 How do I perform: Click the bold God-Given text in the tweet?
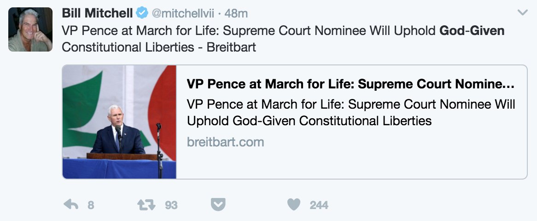(472, 31)
